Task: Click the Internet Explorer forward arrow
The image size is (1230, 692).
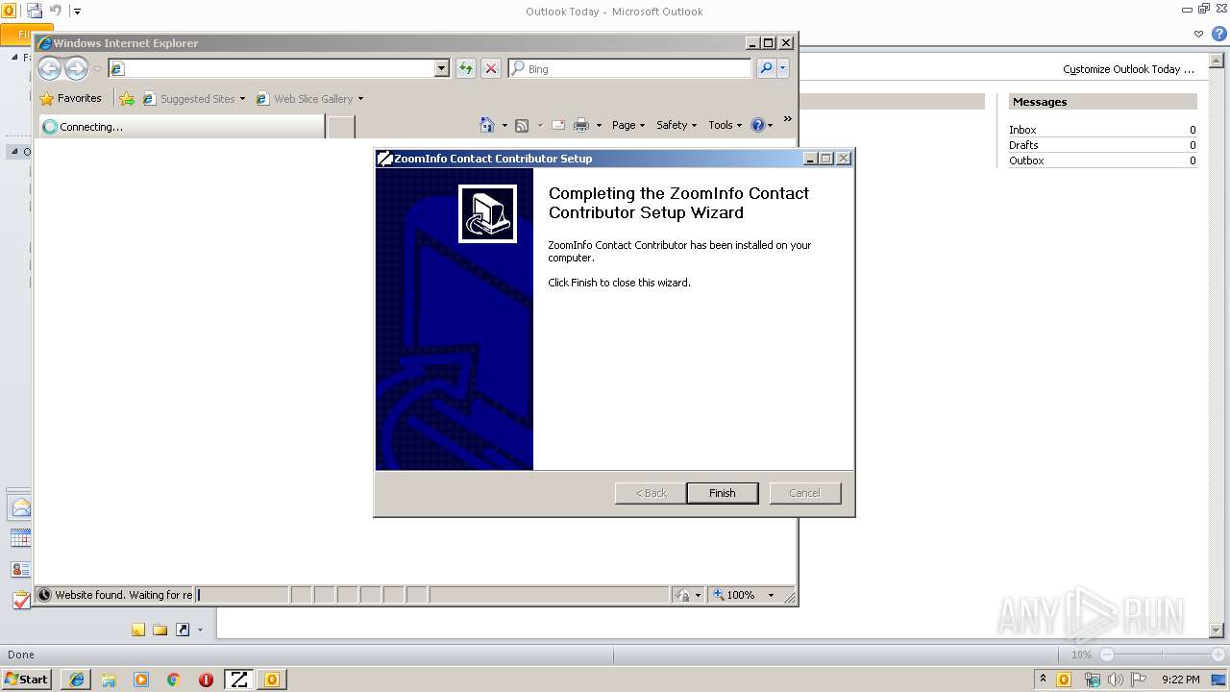Action: pyautogui.click(x=76, y=68)
